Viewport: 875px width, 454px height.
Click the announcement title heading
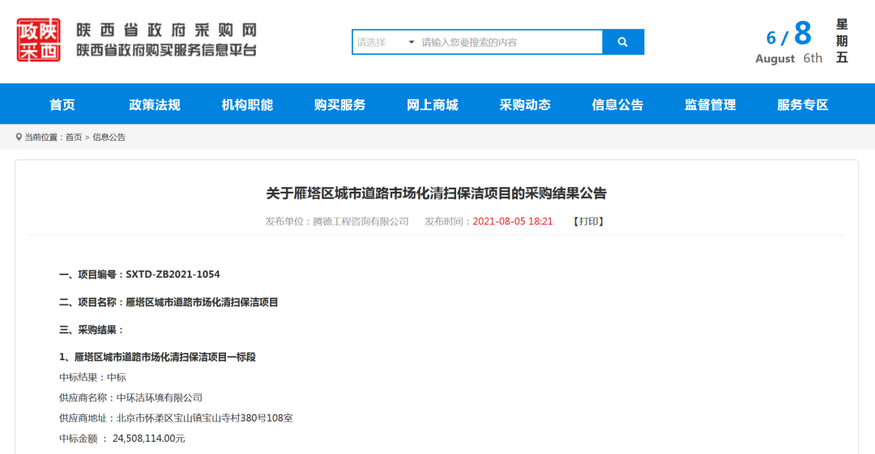pos(436,193)
